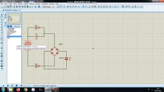Stop the simulation

point(16,86)
